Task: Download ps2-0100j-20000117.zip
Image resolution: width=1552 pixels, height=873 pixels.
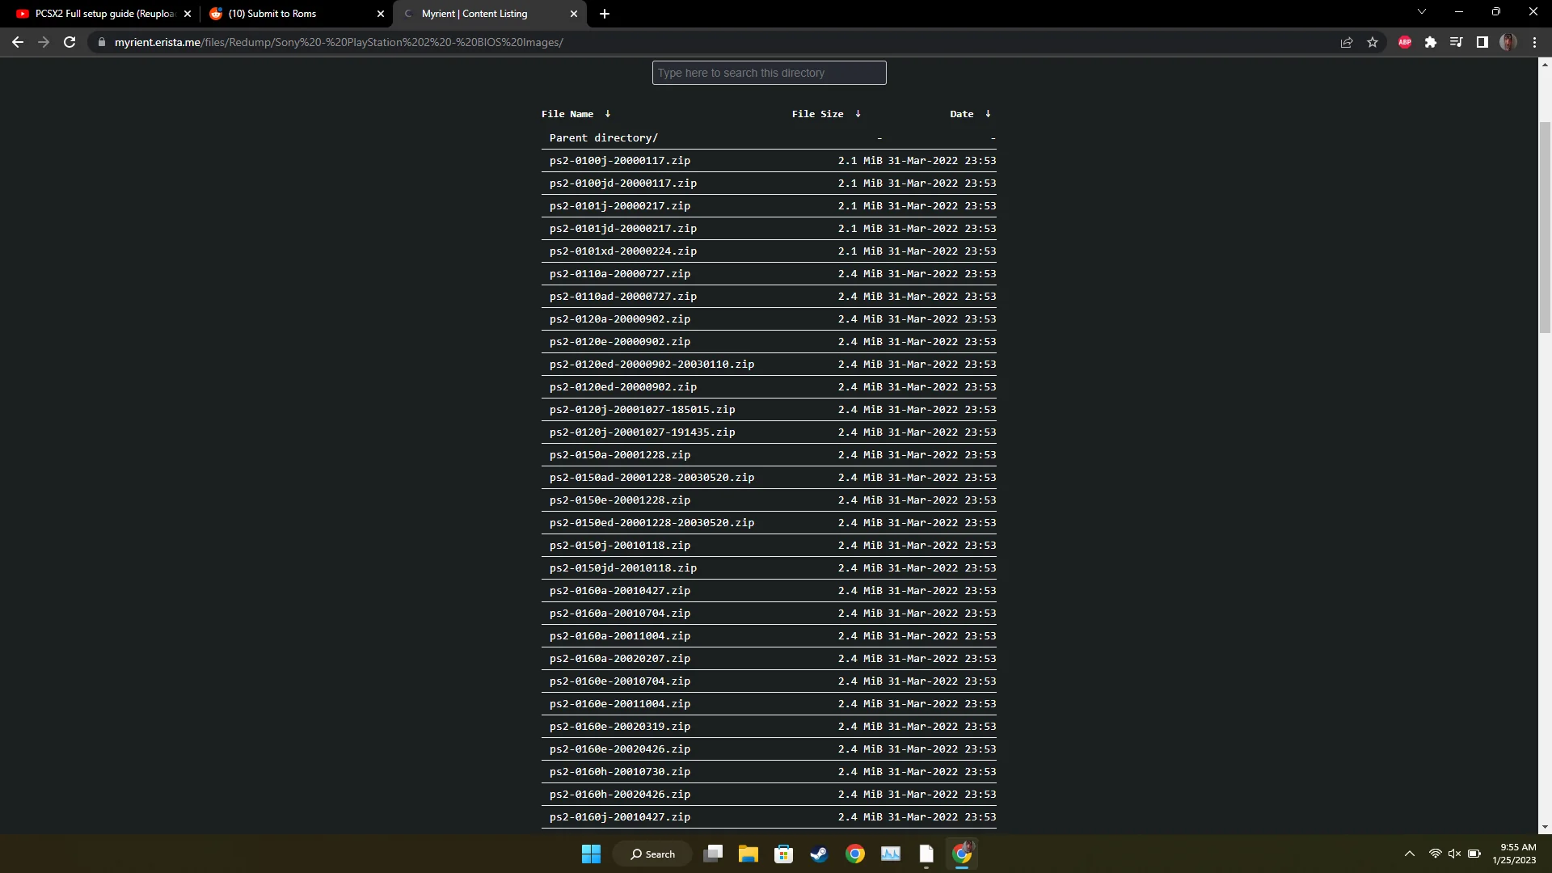Action: pos(619,160)
